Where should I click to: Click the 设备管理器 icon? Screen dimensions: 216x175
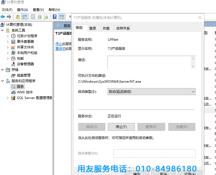click(x=13, y=64)
